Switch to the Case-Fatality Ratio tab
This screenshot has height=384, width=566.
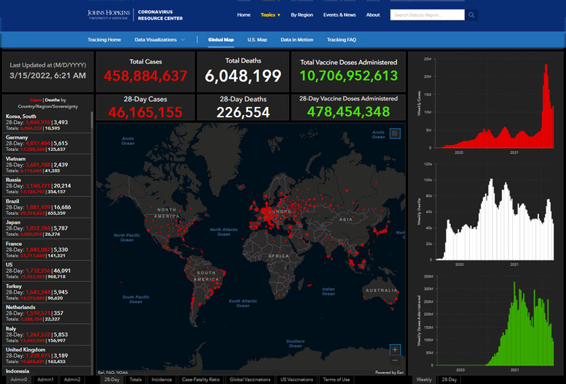tap(201, 379)
